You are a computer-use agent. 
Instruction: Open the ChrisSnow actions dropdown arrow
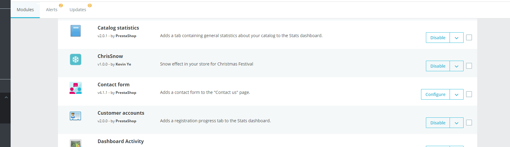click(x=457, y=66)
